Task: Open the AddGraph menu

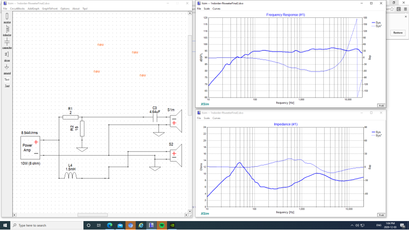Action: click(x=33, y=8)
